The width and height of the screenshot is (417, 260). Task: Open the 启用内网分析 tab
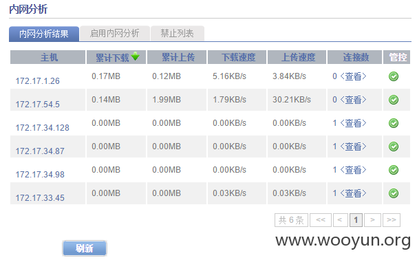(115, 34)
